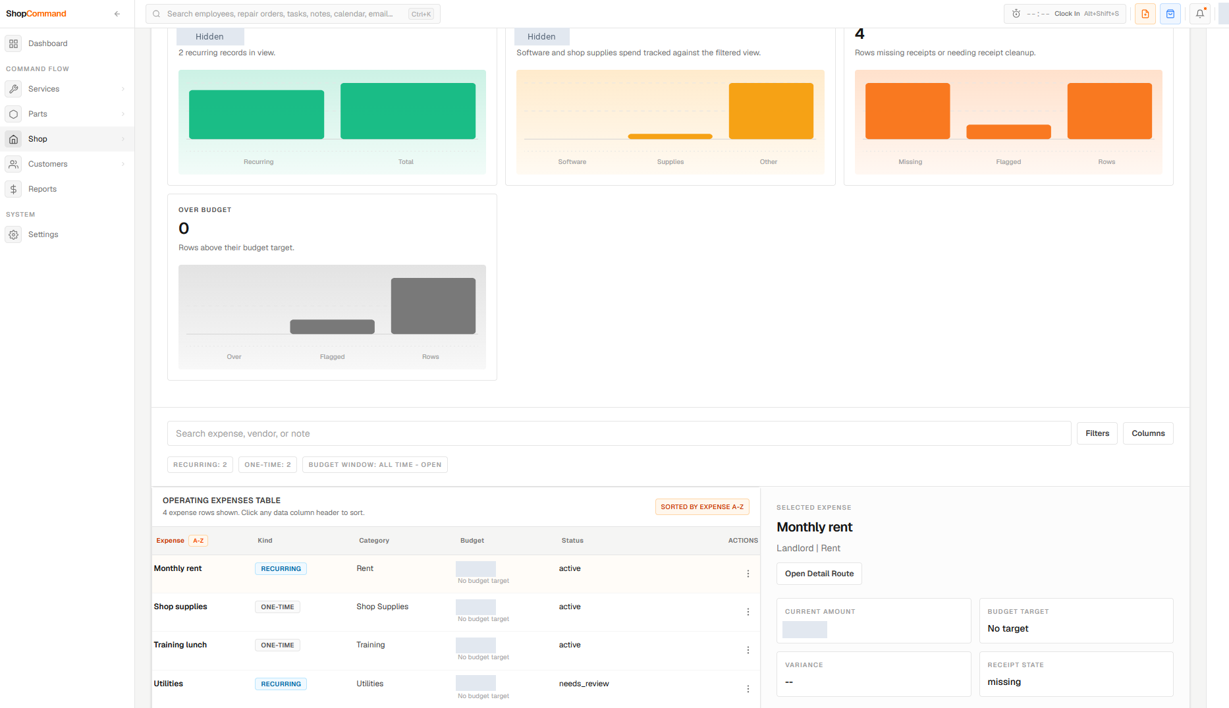Collapse the sidebar with the arrow icon
The width and height of the screenshot is (1229, 708).
[117, 14]
